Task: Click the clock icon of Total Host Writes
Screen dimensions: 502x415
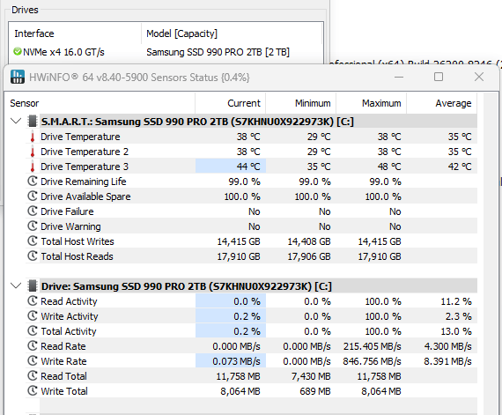Action: [x=33, y=241]
